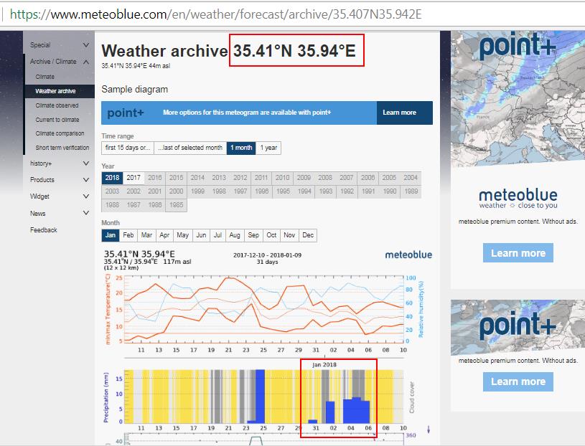Screen dimensions: 585x446
Task: Click the point+ logo in blue banner
Action: (126, 113)
